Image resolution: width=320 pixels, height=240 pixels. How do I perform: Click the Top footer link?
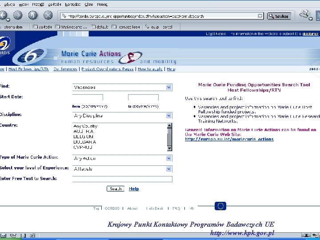click(x=96, y=208)
